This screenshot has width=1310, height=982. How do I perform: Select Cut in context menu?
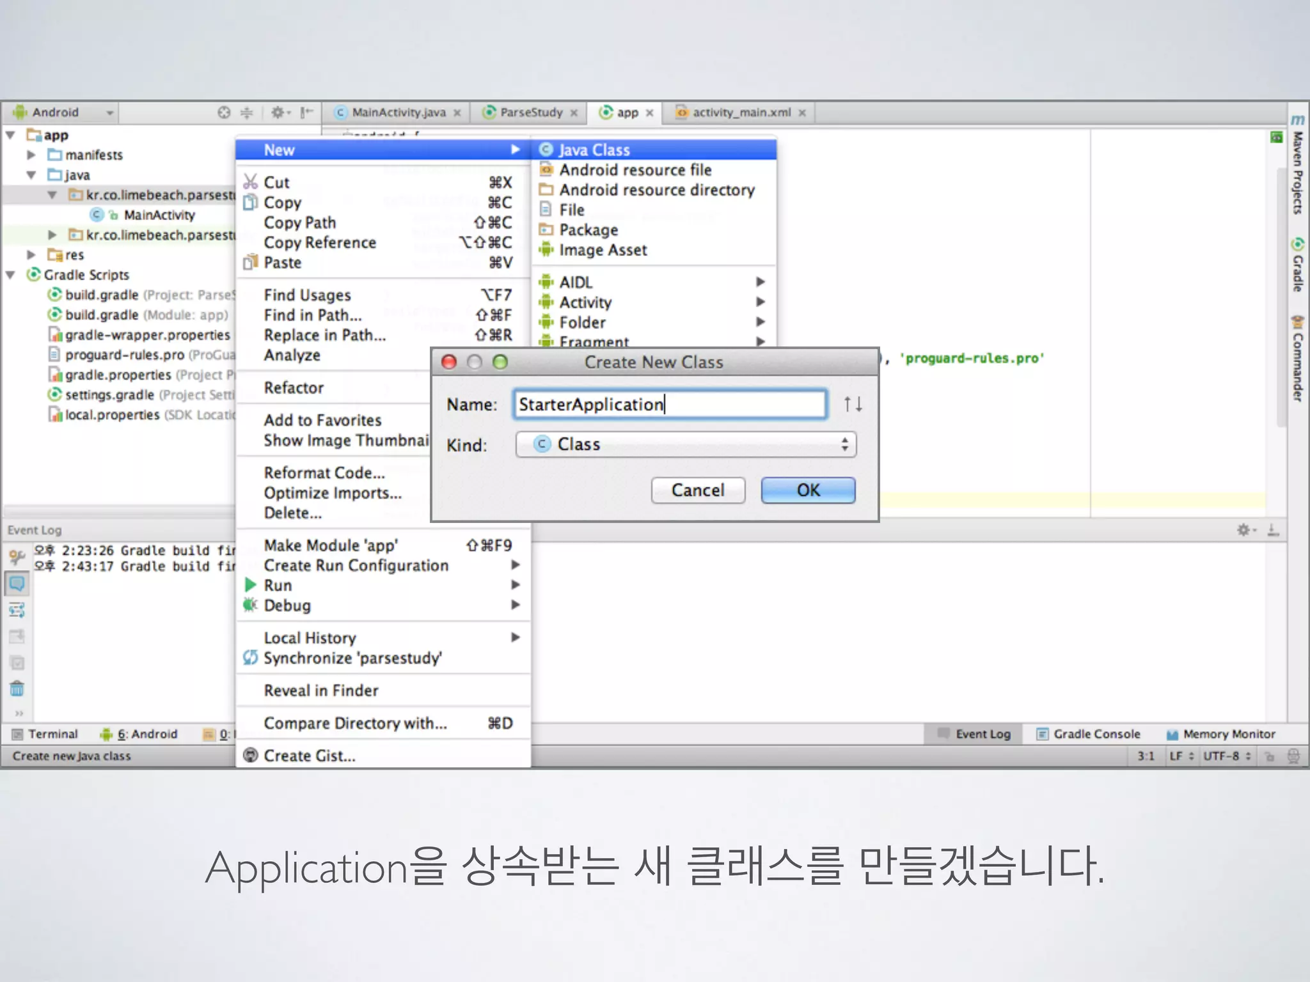383,182
